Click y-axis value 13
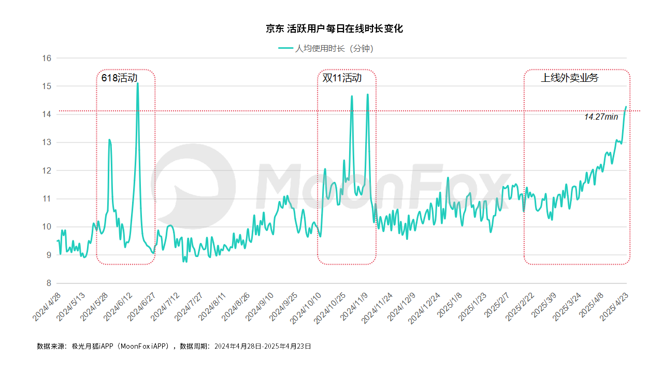This screenshot has width=663, height=373. (x=47, y=142)
